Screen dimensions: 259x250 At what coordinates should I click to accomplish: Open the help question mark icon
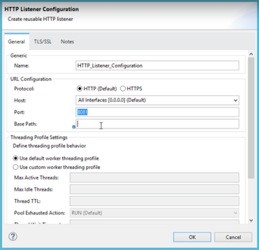(13, 236)
